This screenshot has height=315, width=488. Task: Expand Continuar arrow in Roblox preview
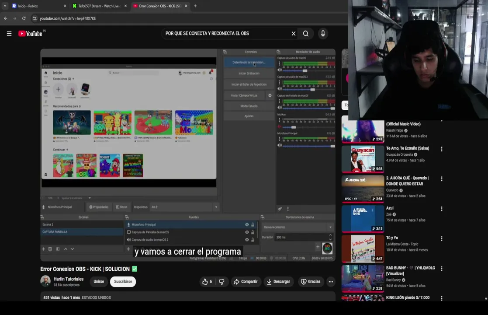click(x=67, y=150)
